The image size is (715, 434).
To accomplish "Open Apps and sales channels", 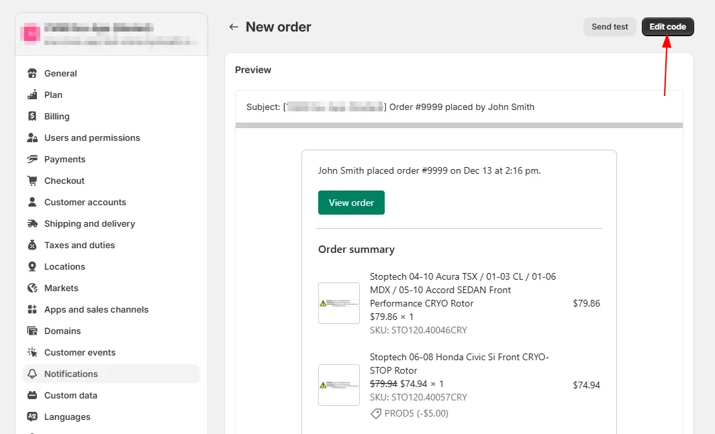I will (x=96, y=309).
